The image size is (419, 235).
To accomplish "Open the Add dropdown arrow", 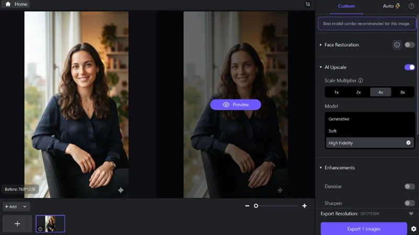I will (25, 206).
